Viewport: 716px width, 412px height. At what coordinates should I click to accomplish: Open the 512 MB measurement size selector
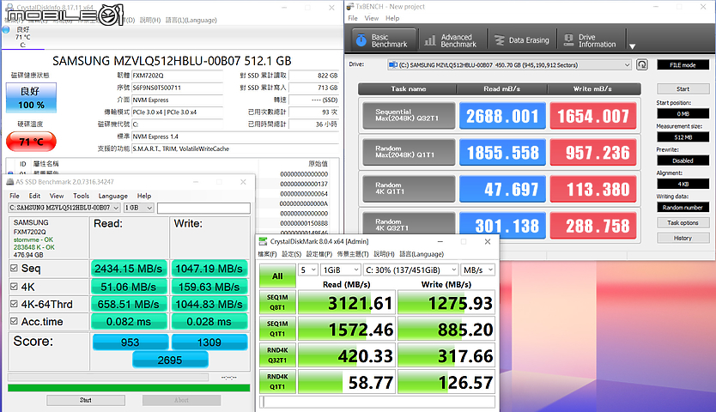(x=683, y=137)
